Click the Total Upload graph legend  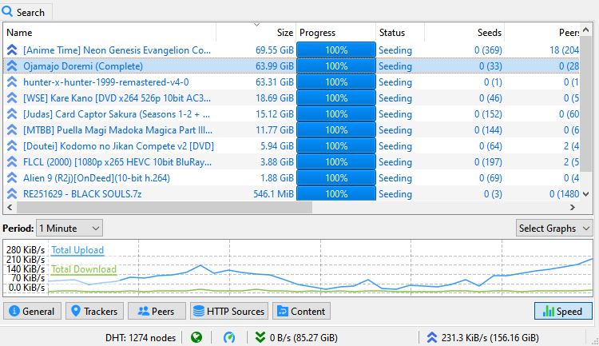pos(77,250)
